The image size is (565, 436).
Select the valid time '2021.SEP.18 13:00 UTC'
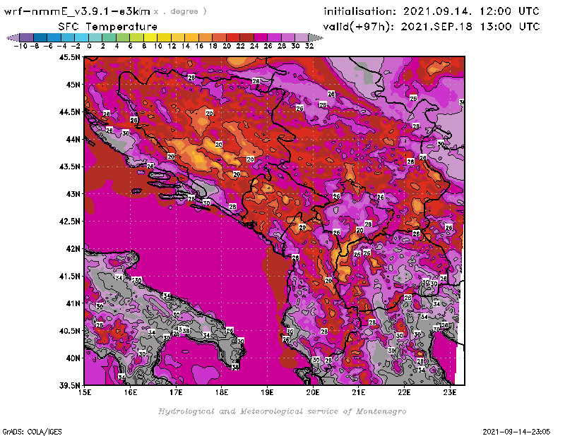click(x=470, y=27)
